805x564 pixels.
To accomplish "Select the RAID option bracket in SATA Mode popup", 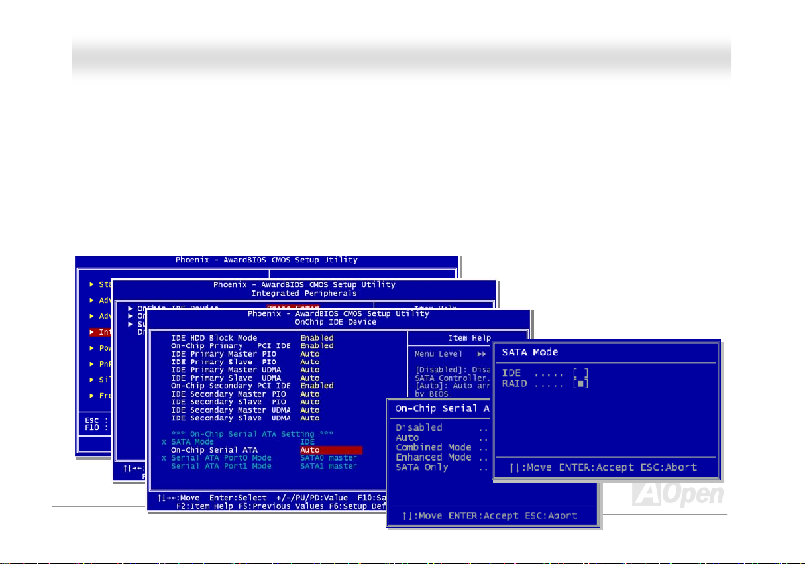I will [581, 384].
